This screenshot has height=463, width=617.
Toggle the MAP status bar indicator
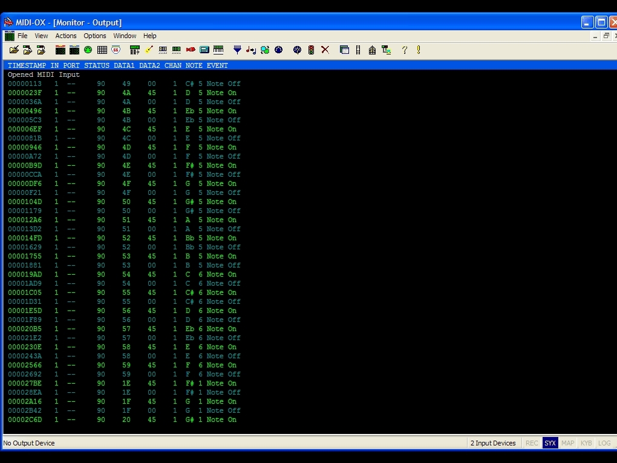[567, 443]
